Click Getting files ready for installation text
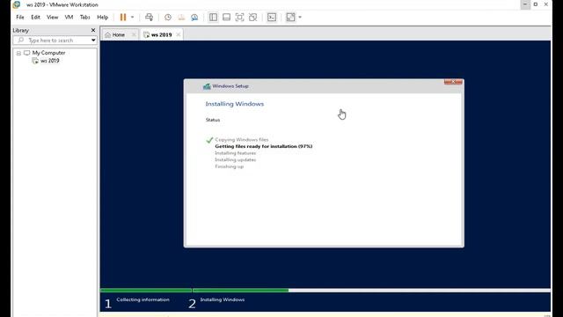This screenshot has height=317, width=563. click(264, 146)
